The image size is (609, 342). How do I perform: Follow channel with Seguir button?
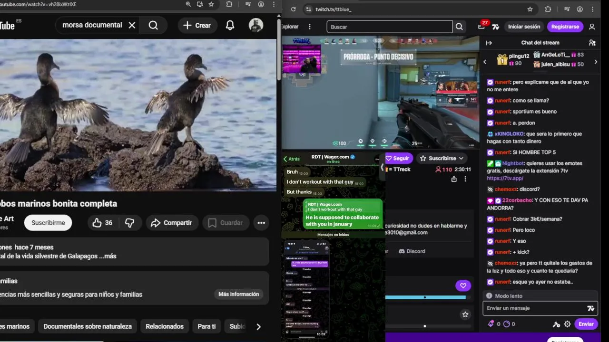point(399,158)
